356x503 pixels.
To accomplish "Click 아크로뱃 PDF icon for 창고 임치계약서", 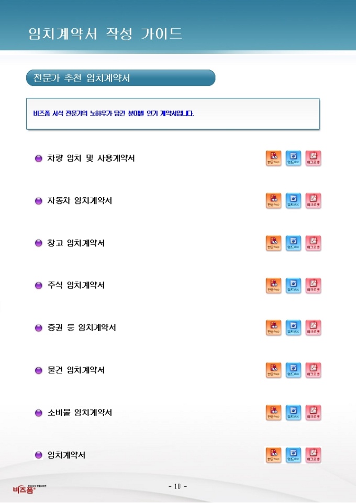I will tap(313, 243).
